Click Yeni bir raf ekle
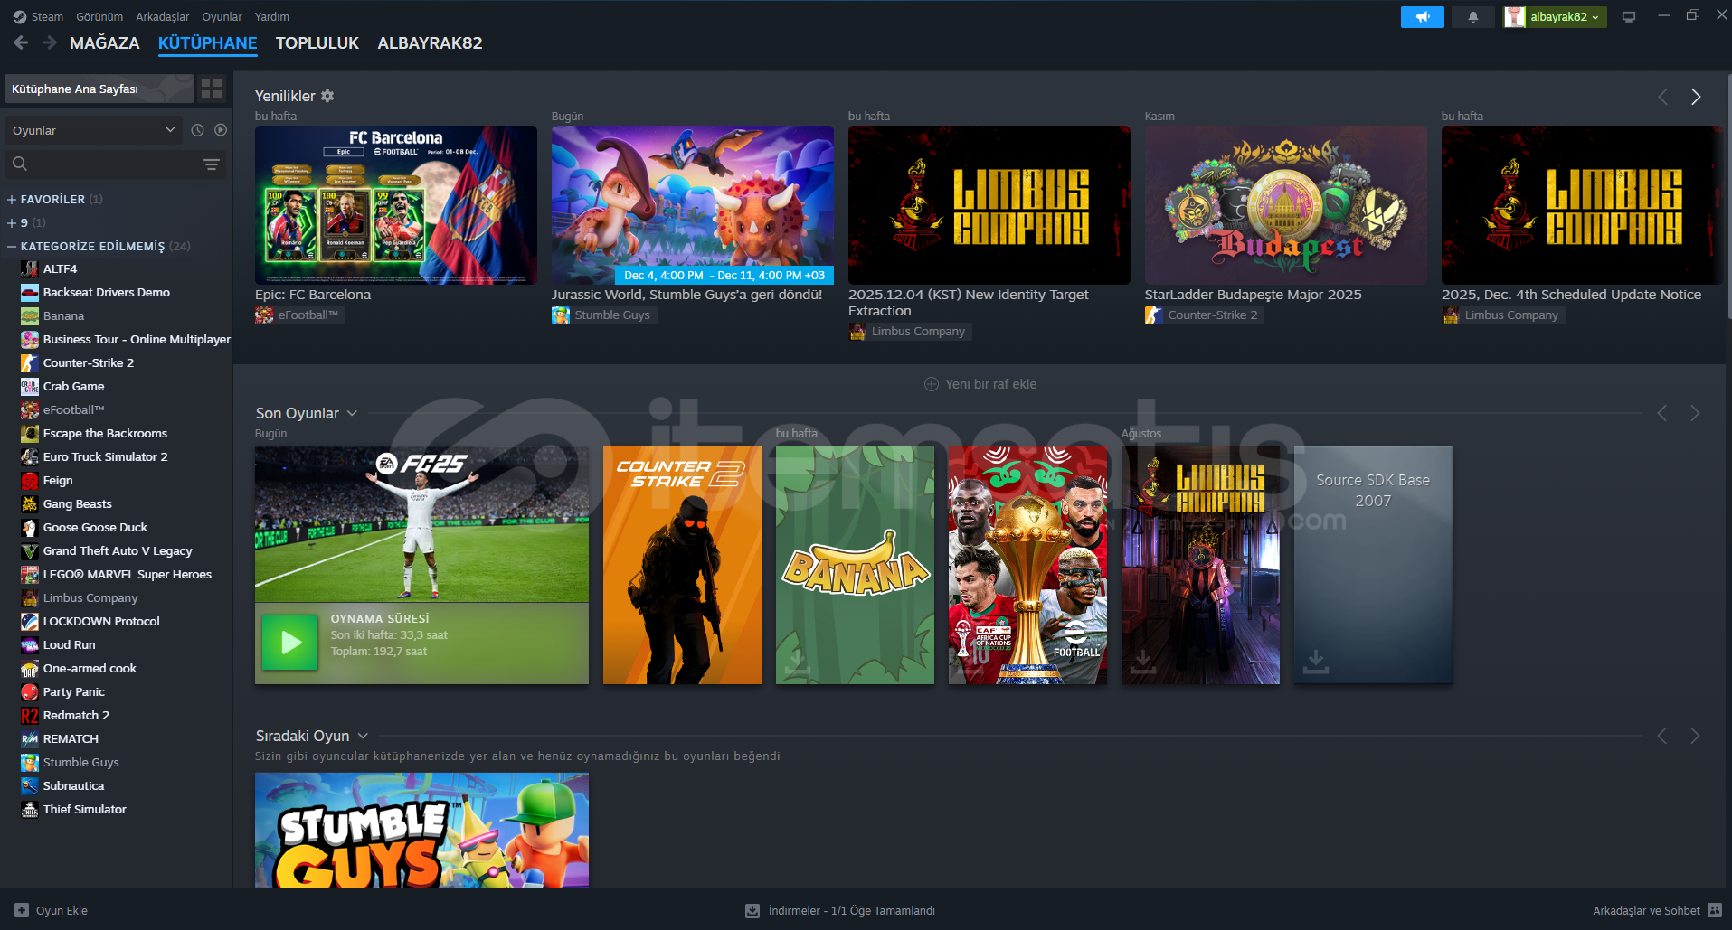This screenshot has height=930, width=1732. click(980, 384)
